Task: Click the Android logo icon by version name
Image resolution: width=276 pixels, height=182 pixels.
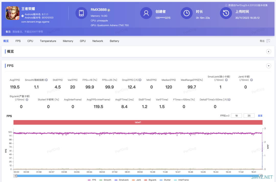Action: pyautogui.click(x=22, y=16)
